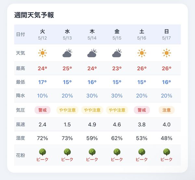The image size is (195, 180).
Task: Click the cloudy icon for Wednesday 5/13
Action: coord(67,53)
